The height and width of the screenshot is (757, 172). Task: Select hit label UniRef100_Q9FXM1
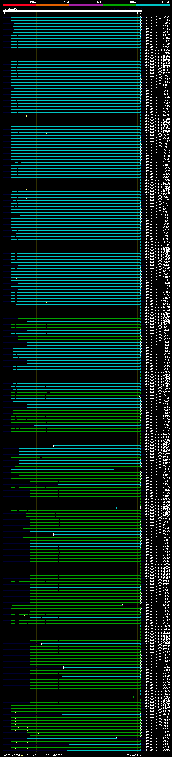click(157, 697)
